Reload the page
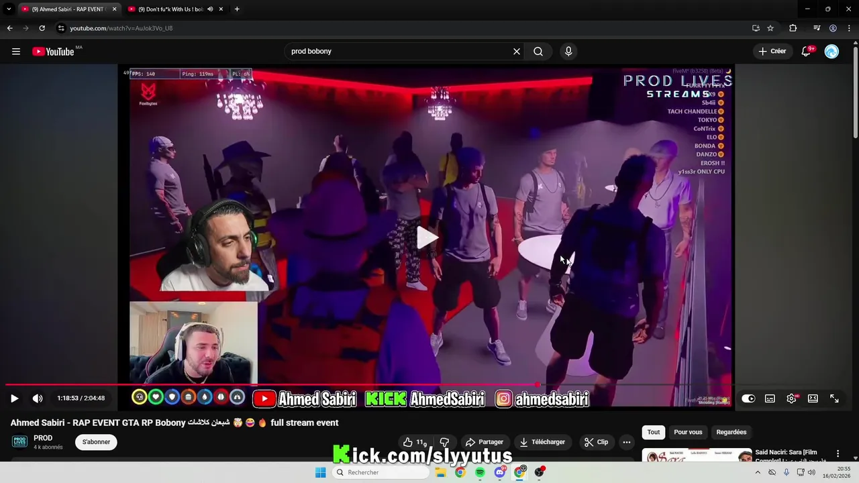 click(42, 28)
